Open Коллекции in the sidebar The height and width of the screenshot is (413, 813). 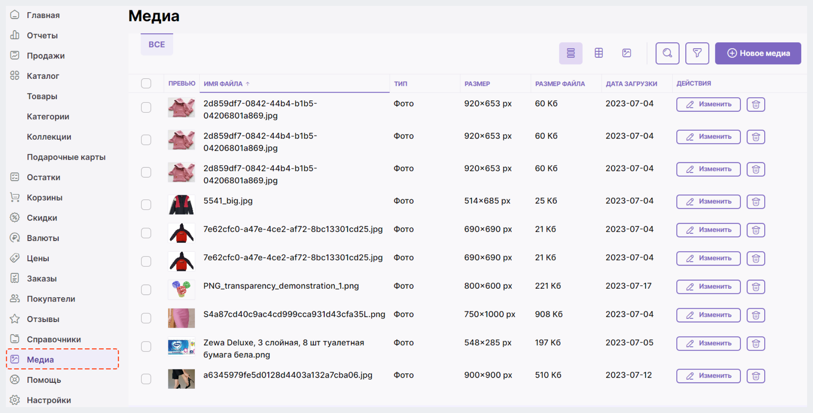49,137
